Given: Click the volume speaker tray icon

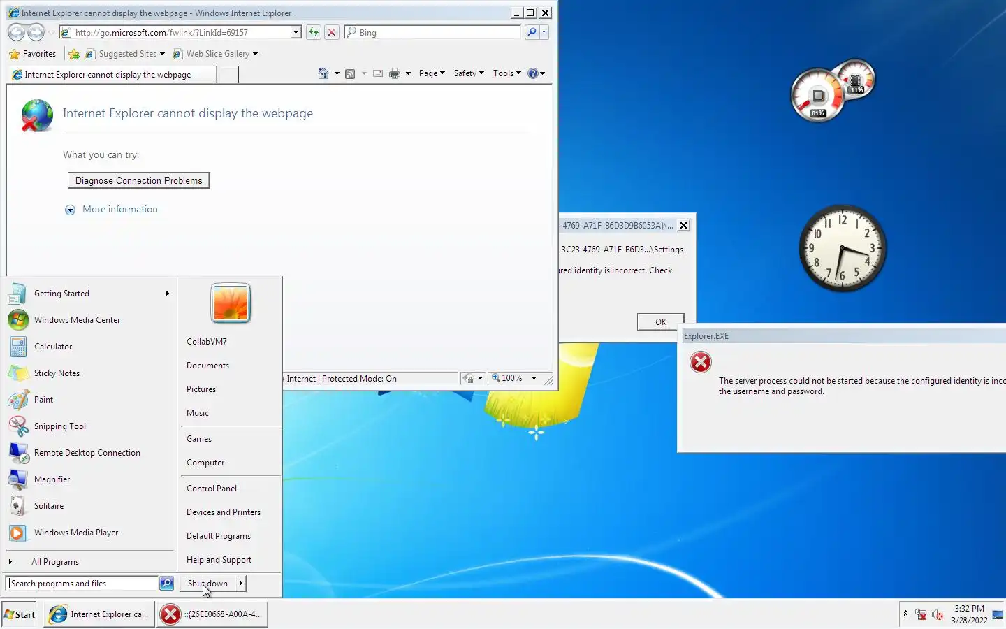Looking at the screenshot, I should pos(938,615).
